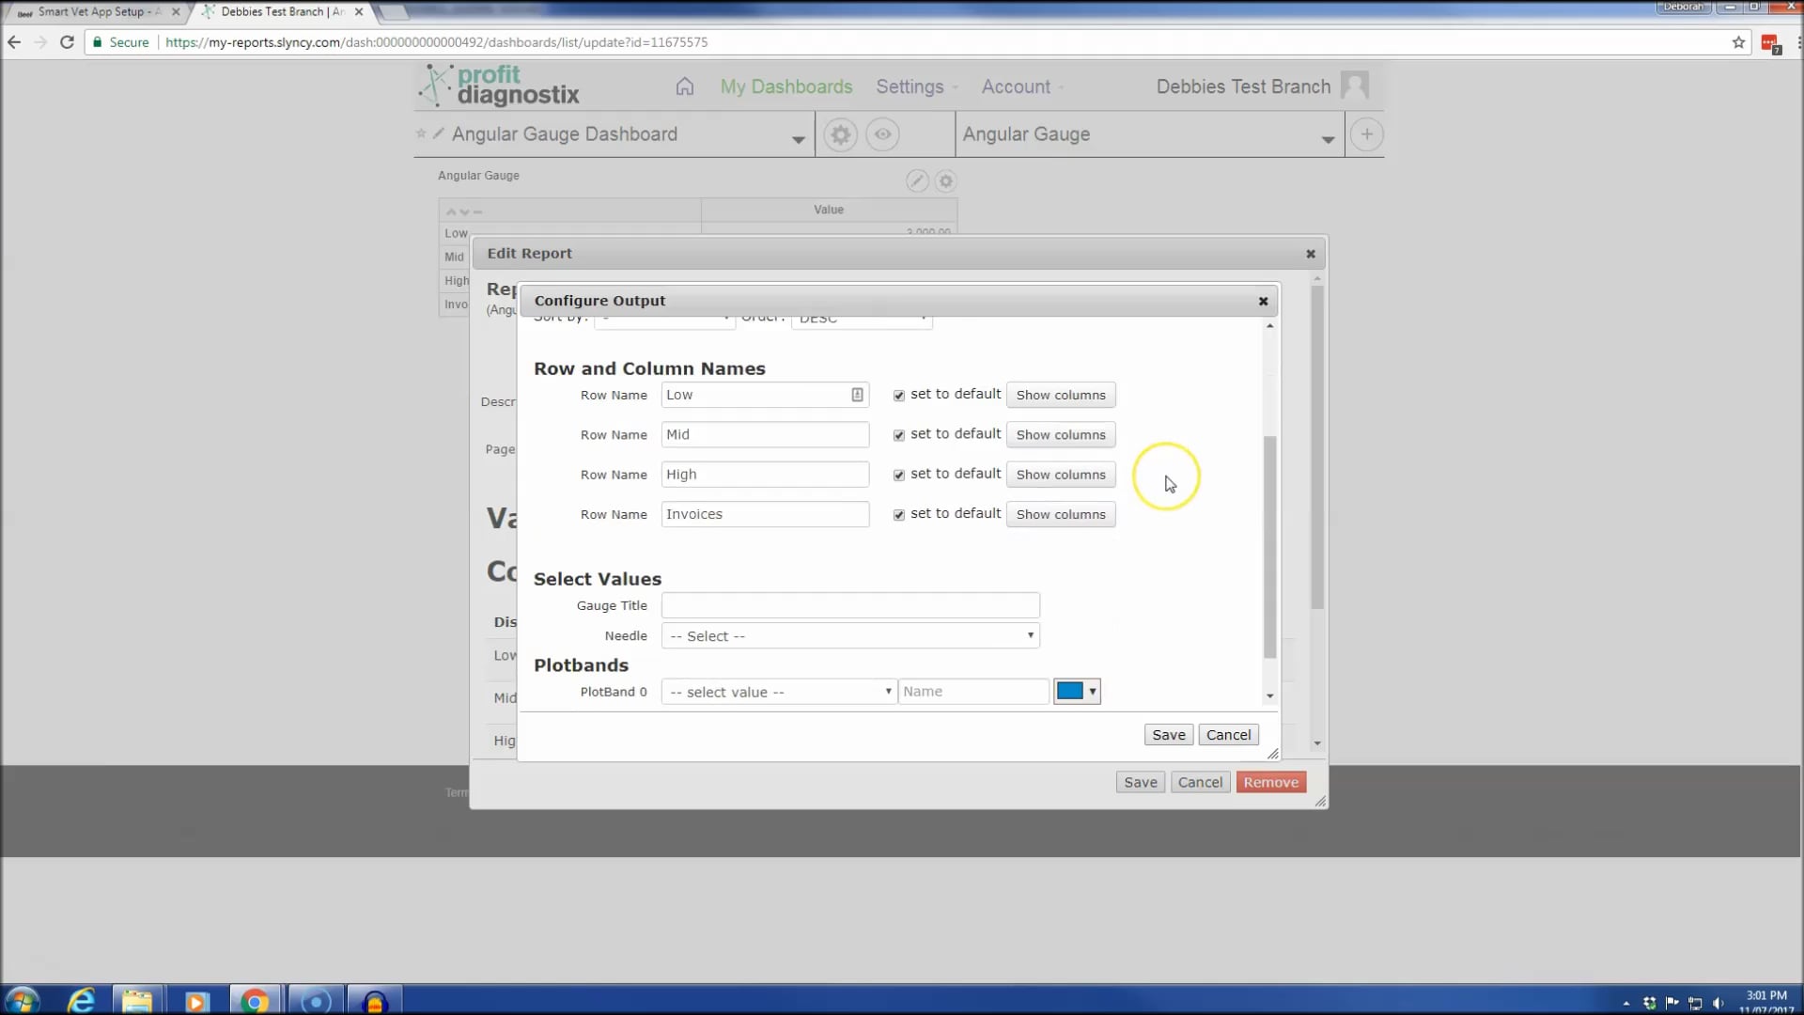Viewport: 1804px width, 1015px height.
Task: Uncheck set to default for High row
Action: [x=898, y=476]
